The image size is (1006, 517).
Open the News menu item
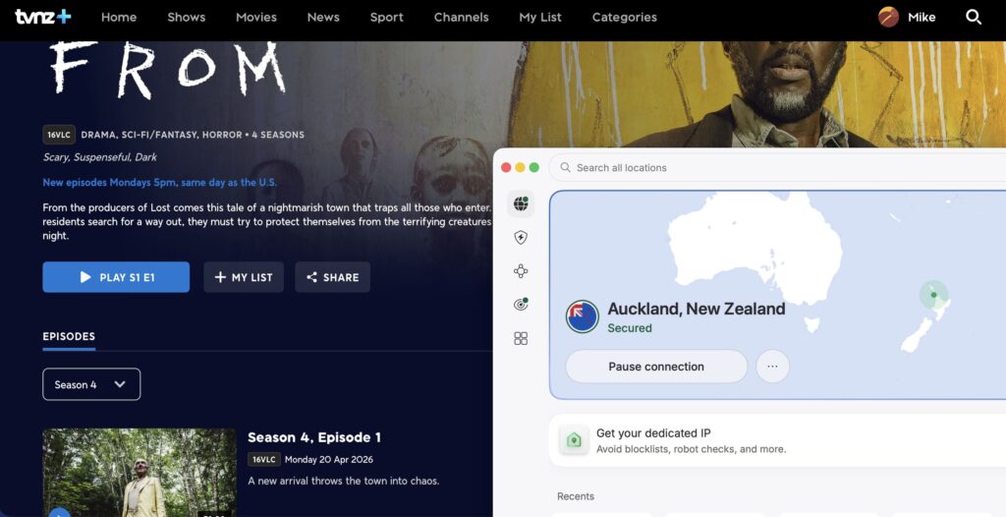click(323, 18)
